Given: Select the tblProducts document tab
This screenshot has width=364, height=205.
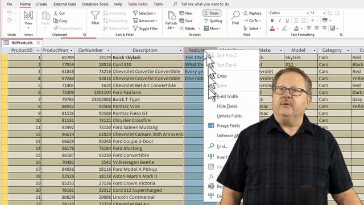Looking at the screenshot, I should [22, 43].
